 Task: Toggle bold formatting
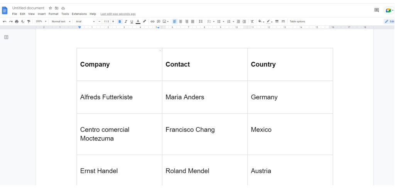pyautogui.click(x=120, y=22)
